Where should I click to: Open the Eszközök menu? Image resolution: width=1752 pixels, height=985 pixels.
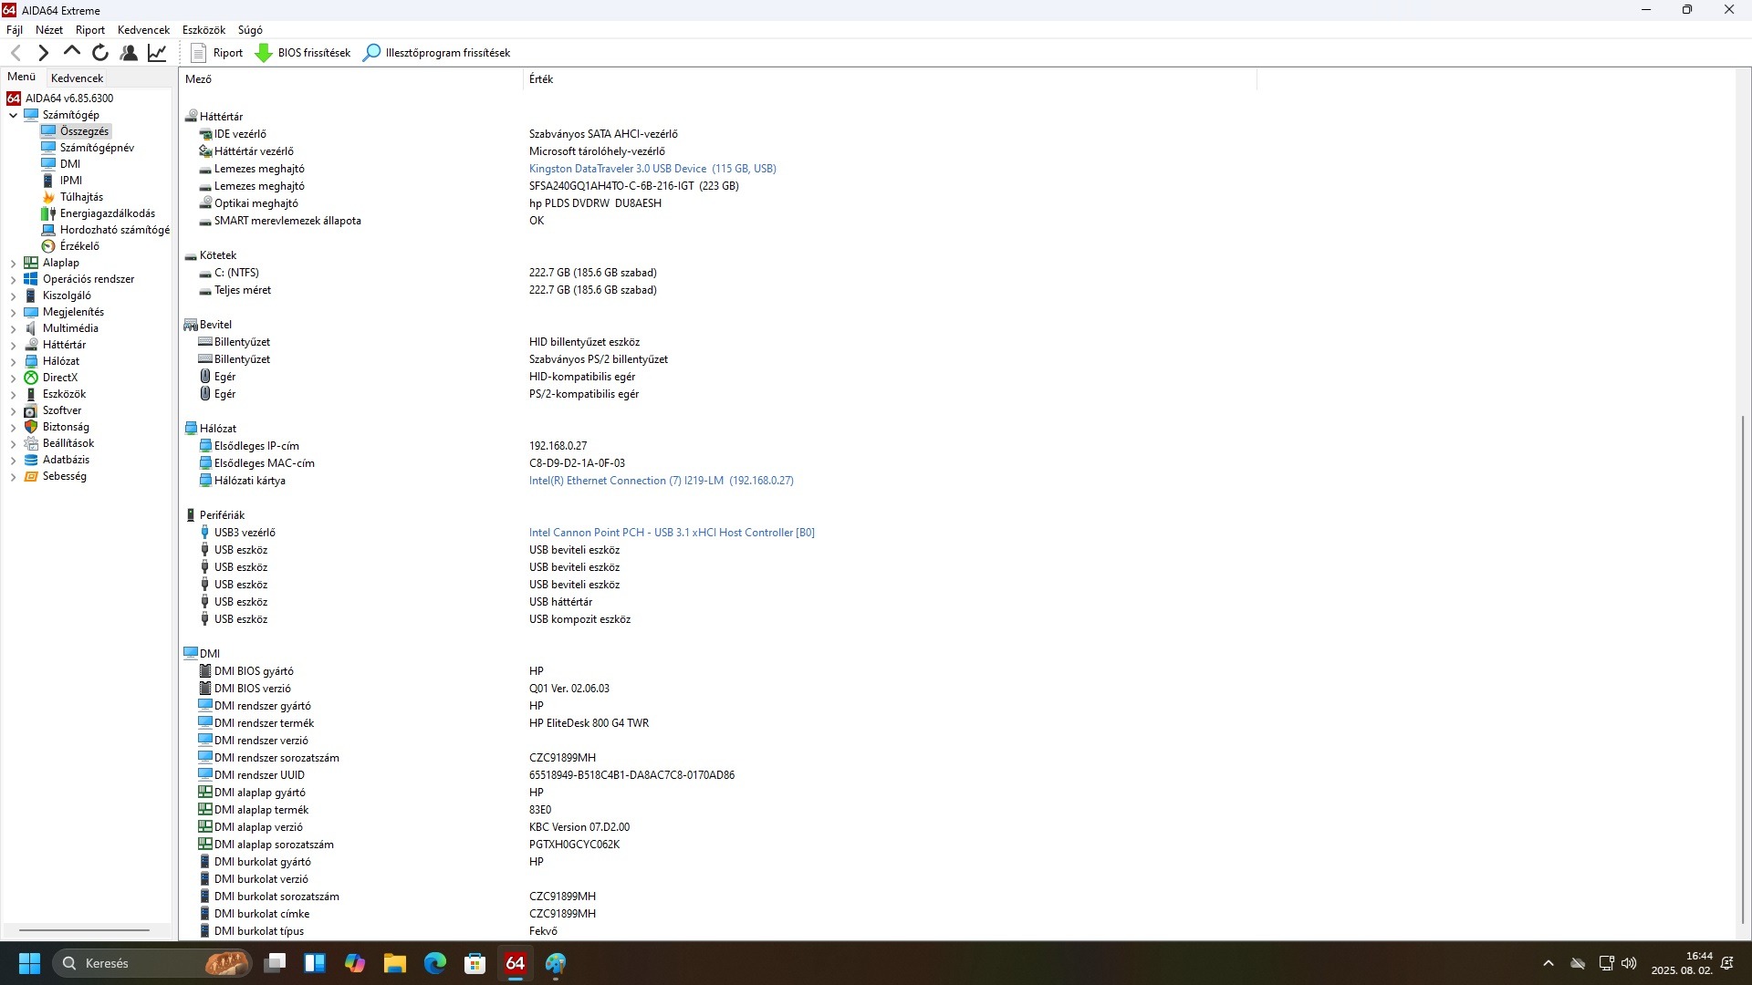[x=203, y=30]
